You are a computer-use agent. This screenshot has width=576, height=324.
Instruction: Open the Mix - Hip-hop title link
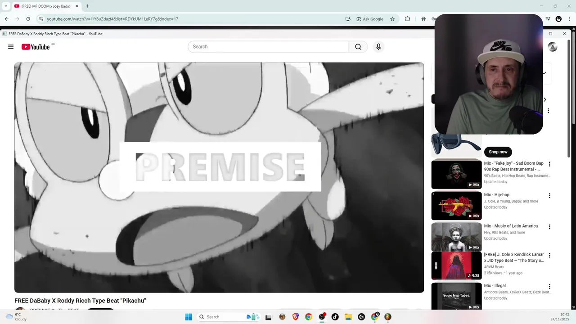(x=497, y=195)
